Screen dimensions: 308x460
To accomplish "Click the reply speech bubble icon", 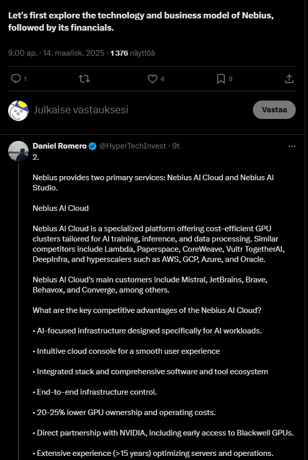I will [x=16, y=79].
